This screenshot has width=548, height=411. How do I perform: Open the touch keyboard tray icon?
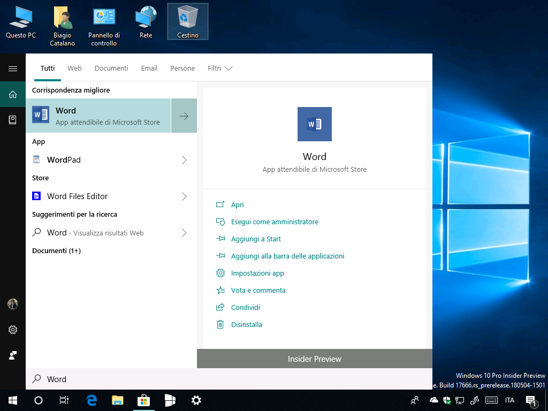pos(491,400)
